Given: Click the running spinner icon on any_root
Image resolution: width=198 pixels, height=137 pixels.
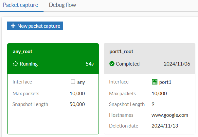Looking at the screenshot, I should tap(15, 64).
